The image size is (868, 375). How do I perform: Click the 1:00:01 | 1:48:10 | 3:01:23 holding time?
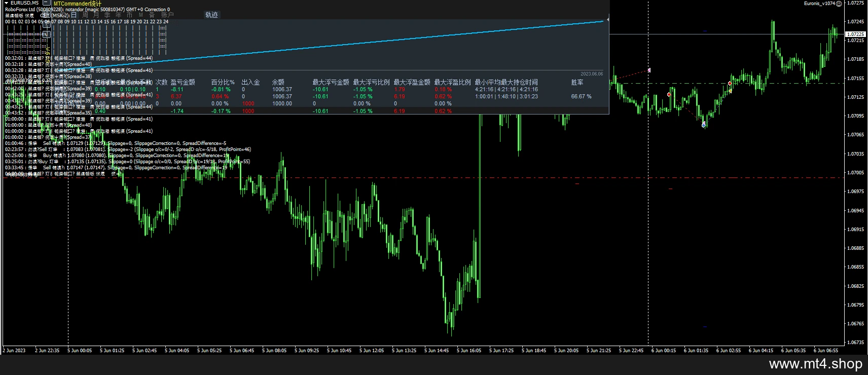coord(507,96)
